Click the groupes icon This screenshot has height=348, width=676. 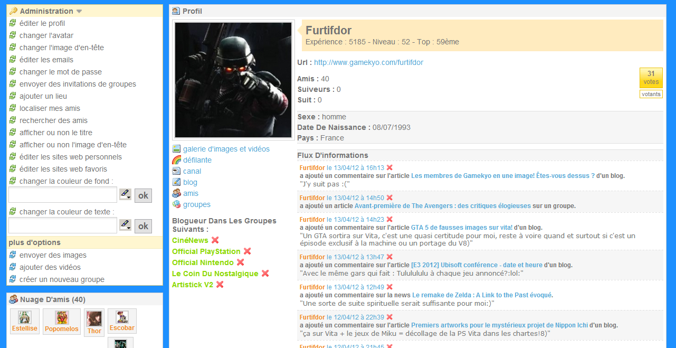pyautogui.click(x=177, y=204)
